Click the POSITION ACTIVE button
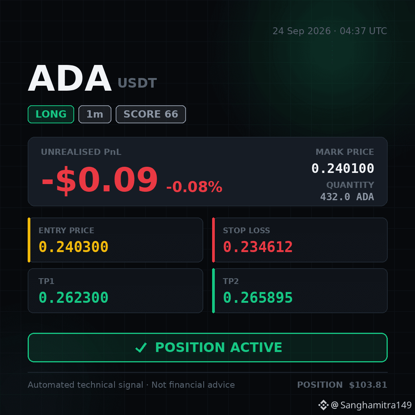 [207, 347]
